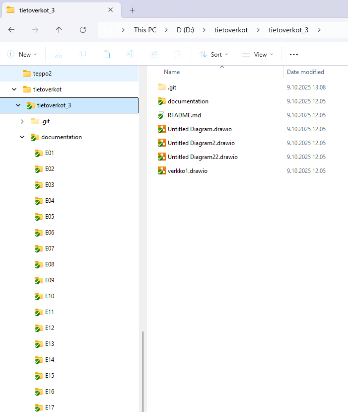Viewport: 348px width, 412px height.
Task: Click the tietoverkot breadcrumb in address bar
Action: 231,30
